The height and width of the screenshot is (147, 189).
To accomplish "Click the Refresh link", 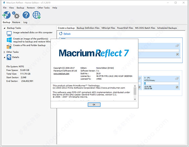I will [67, 34].
